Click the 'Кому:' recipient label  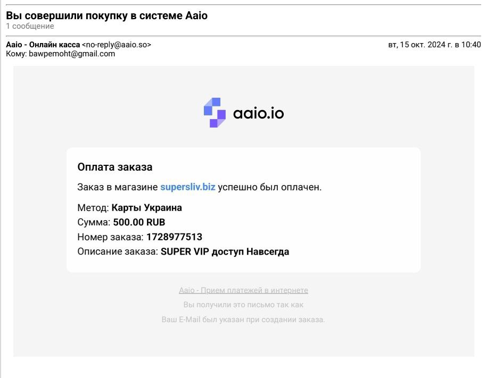click(17, 54)
